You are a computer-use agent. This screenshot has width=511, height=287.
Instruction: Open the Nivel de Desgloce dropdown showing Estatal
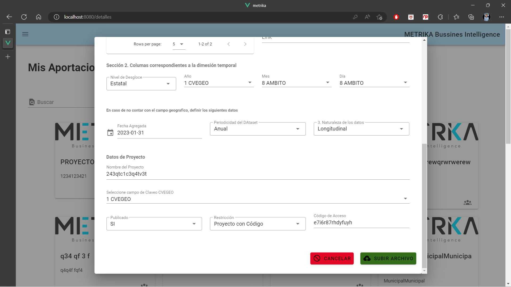[x=168, y=83]
